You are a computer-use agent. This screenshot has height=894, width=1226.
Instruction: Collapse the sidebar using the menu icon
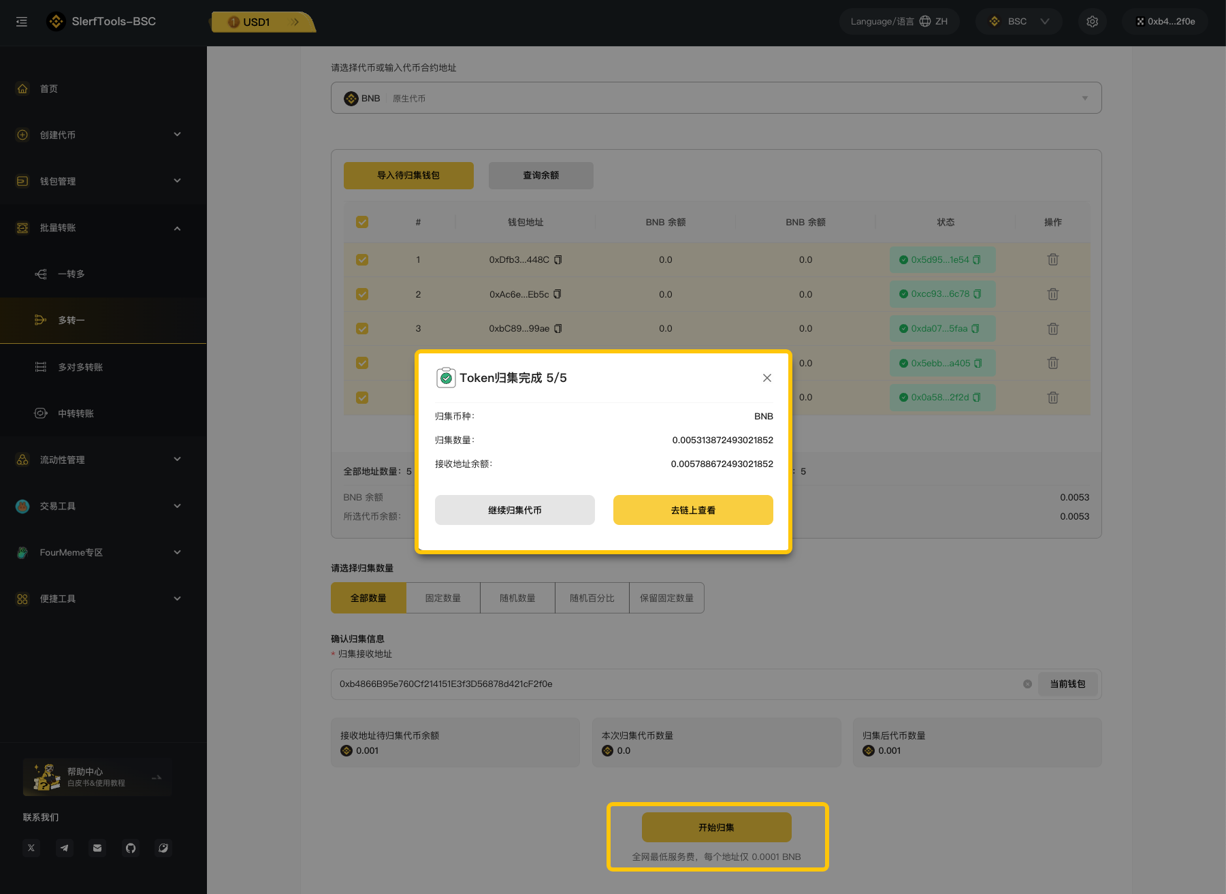tap(22, 22)
